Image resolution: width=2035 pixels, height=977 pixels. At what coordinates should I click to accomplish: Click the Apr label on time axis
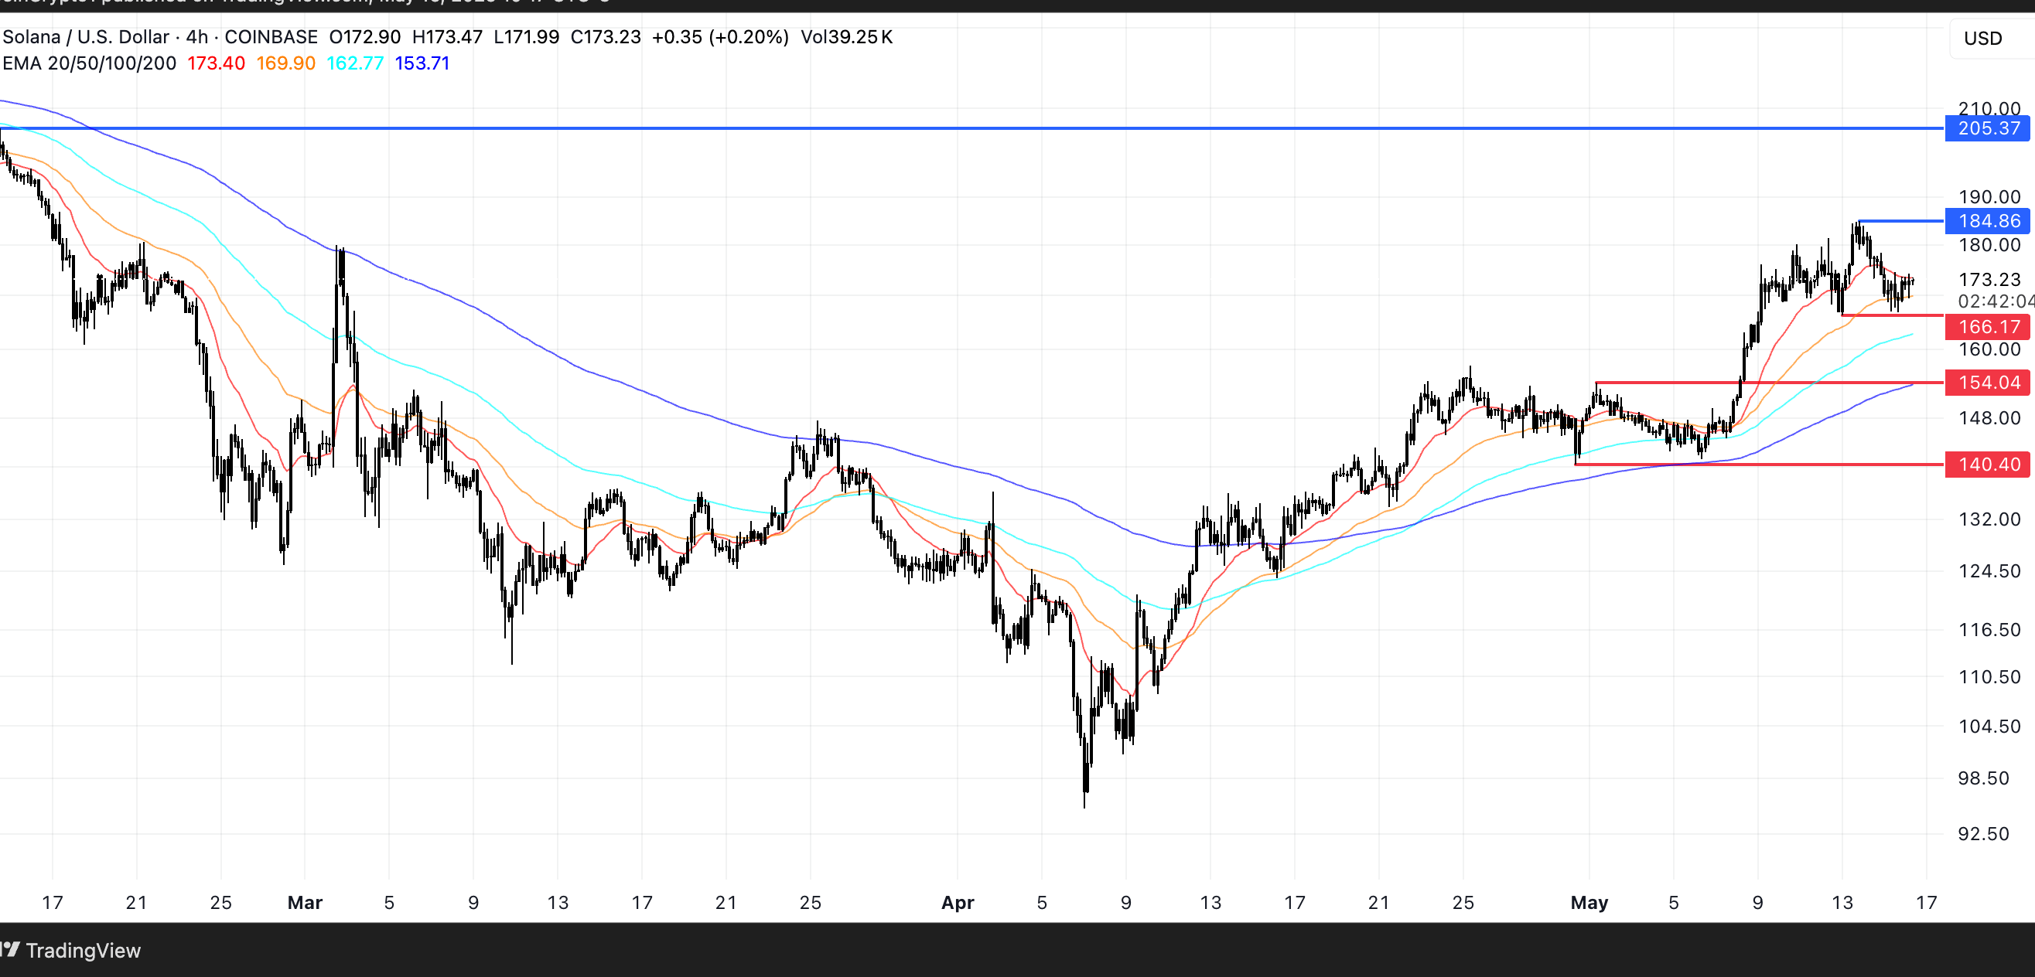(x=958, y=903)
